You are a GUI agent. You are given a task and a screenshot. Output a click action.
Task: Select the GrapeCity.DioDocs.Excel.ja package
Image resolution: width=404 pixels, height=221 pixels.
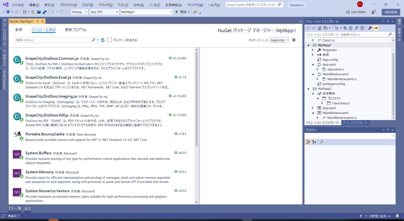click(101, 82)
